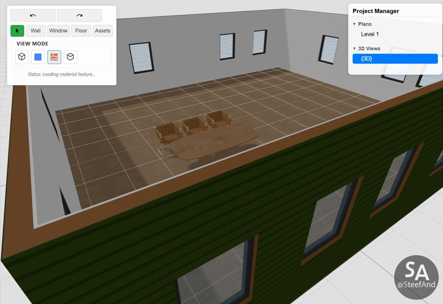The height and width of the screenshot is (304, 443).
Task: Click the 'Loading material texture' status text
Action: (61, 74)
